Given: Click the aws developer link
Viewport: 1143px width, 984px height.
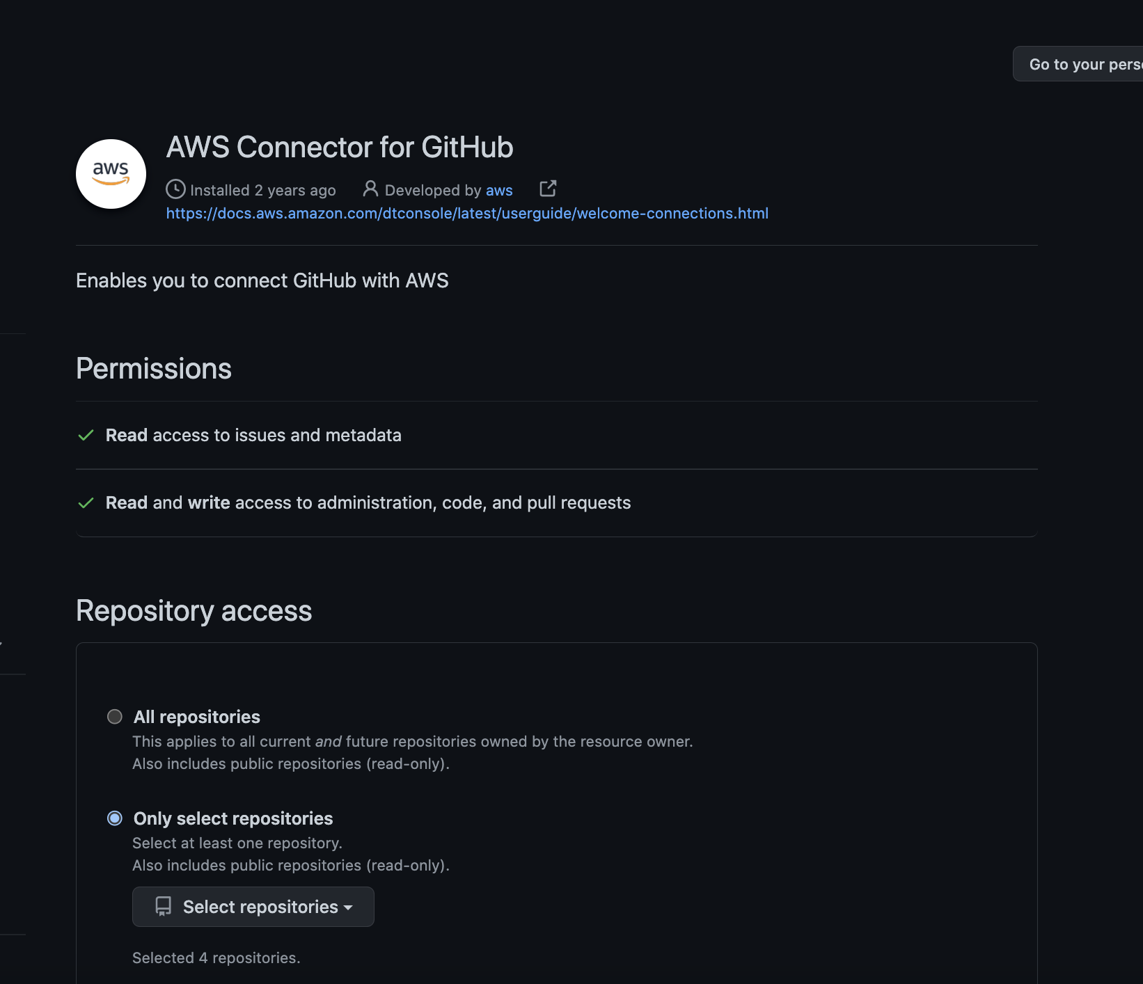Looking at the screenshot, I should (x=499, y=191).
